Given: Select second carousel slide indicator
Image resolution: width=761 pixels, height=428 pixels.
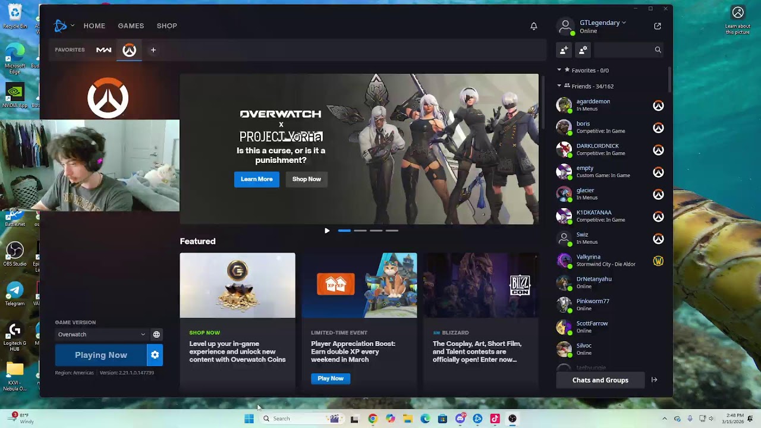Looking at the screenshot, I should (360, 231).
